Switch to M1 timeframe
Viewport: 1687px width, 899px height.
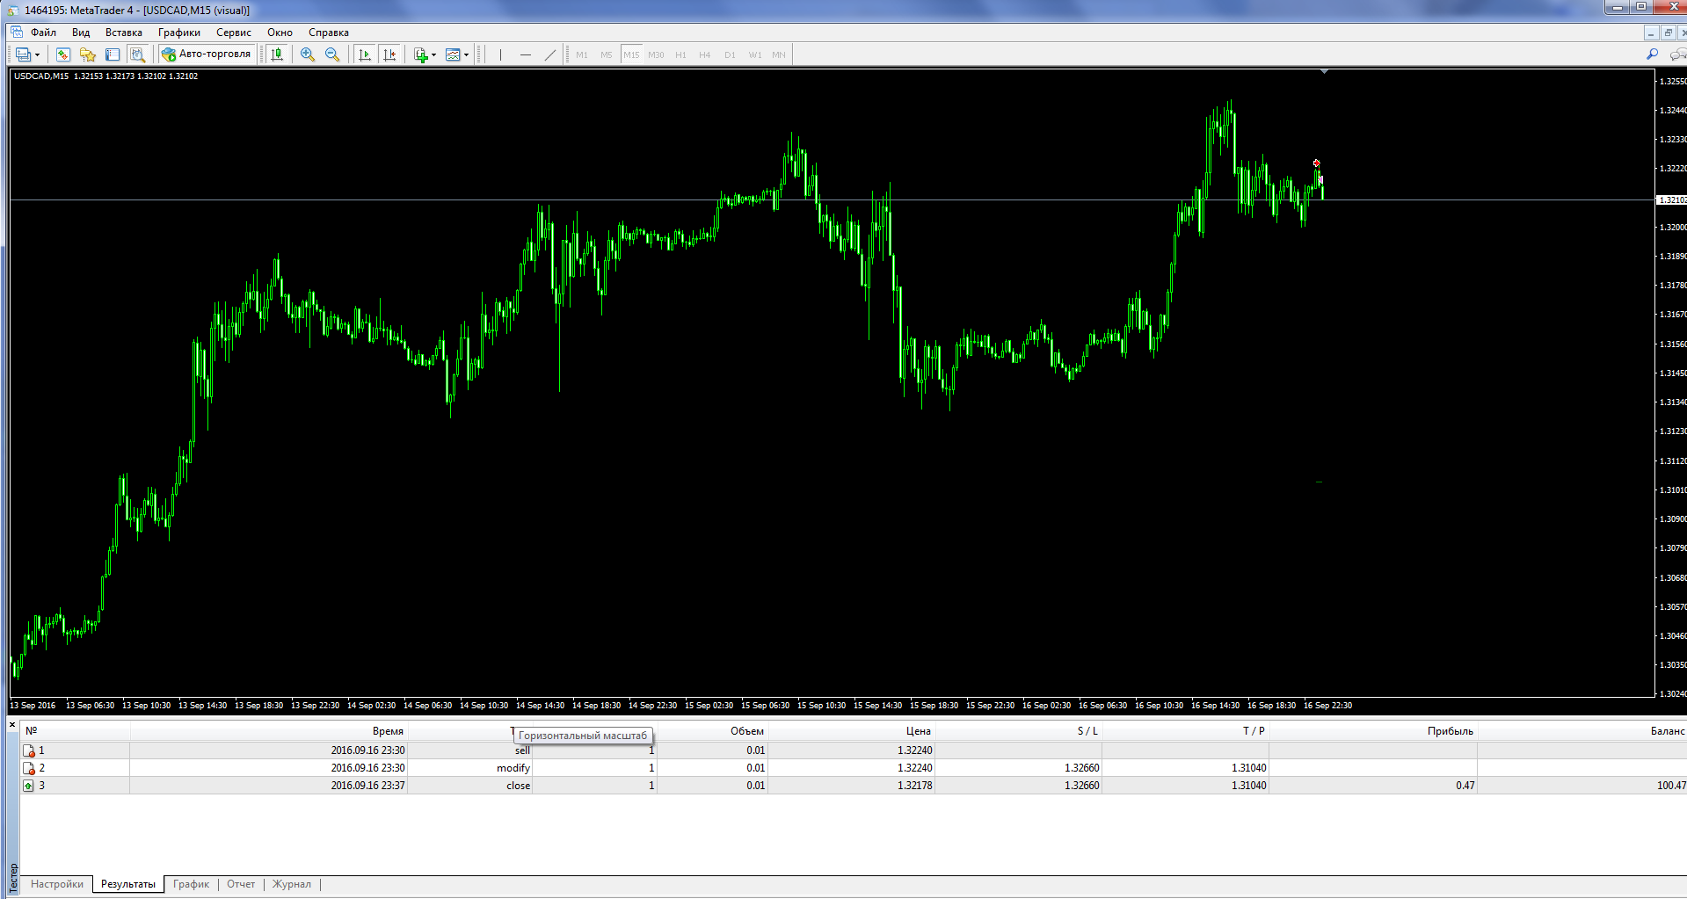582,54
